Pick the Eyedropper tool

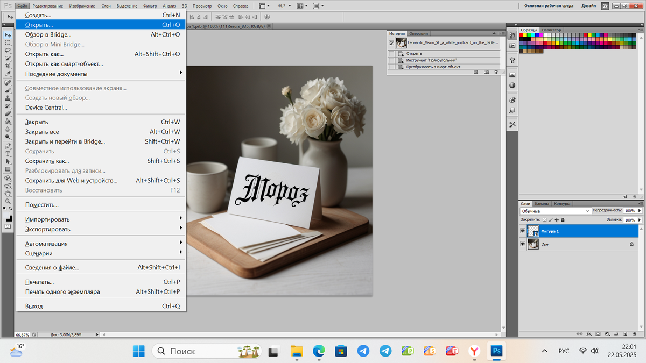[8, 73]
